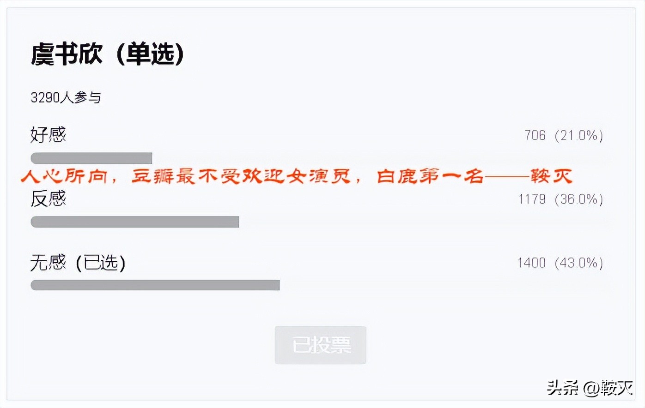The height and width of the screenshot is (408, 645).
Task: Click the 好感 progress bar
Action: (91, 158)
